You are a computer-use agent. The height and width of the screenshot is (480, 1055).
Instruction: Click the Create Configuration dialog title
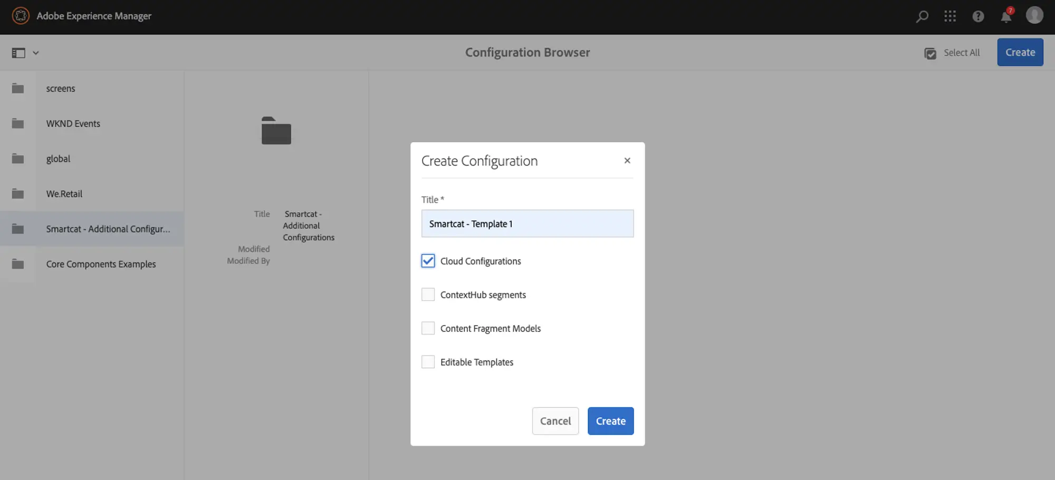pyautogui.click(x=479, y=161)
